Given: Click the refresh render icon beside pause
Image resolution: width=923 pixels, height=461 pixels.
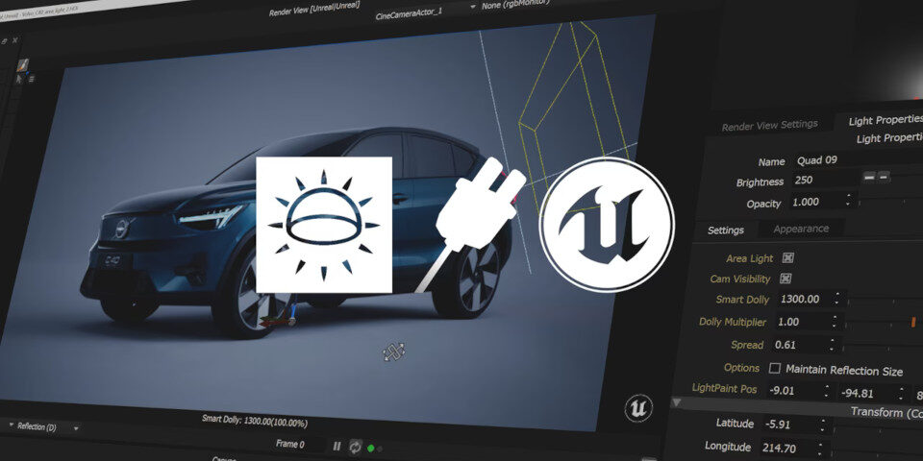Looking at the screenshot, I should 355,447.
